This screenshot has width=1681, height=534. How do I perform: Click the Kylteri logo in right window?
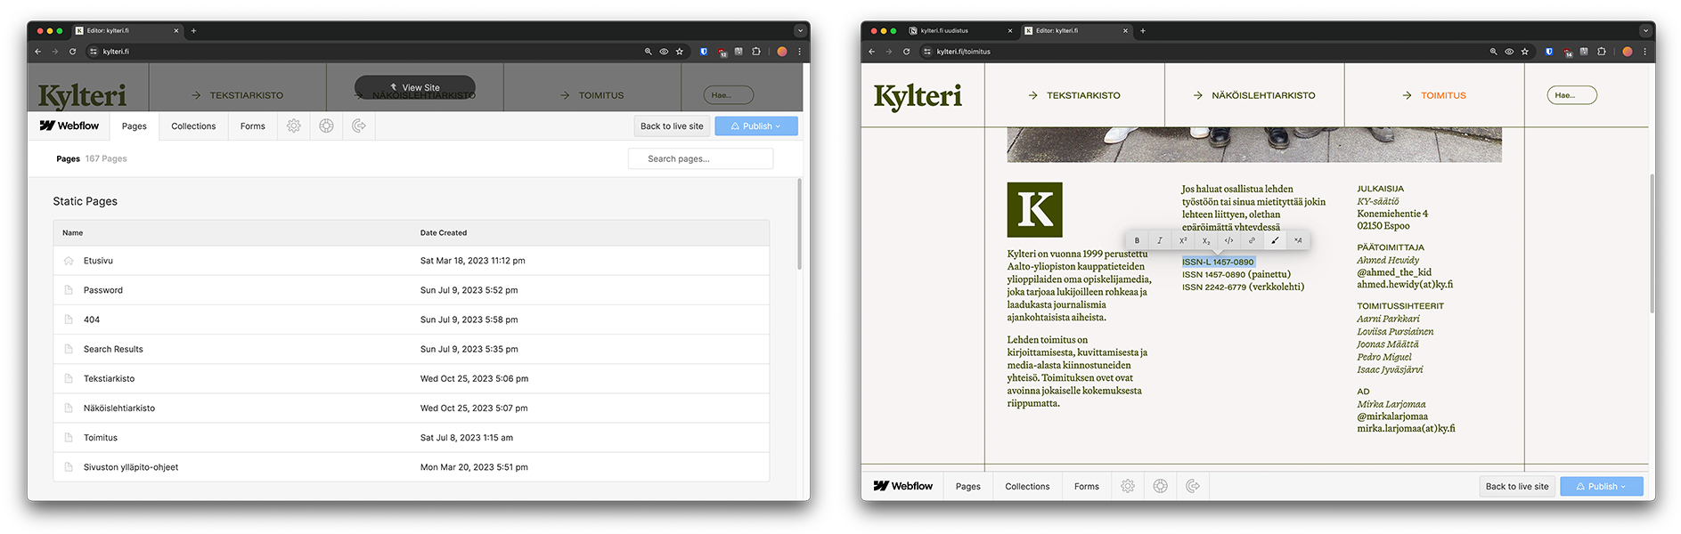(x=918, y=96)
